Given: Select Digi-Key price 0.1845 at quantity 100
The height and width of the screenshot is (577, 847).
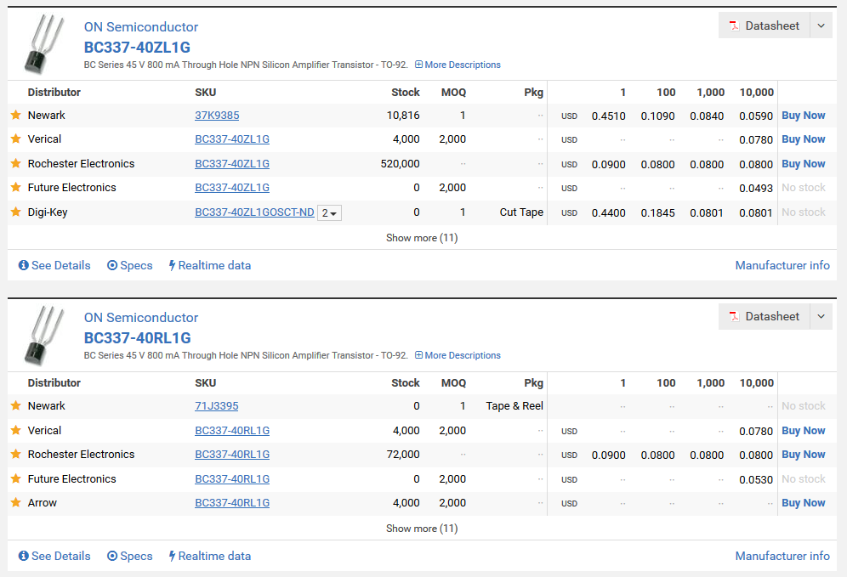Looking at the screenshot, I should point(657,212).
